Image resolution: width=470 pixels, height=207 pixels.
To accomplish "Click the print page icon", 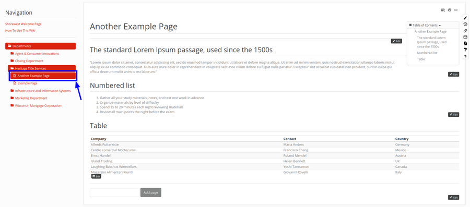I will 449,10.
